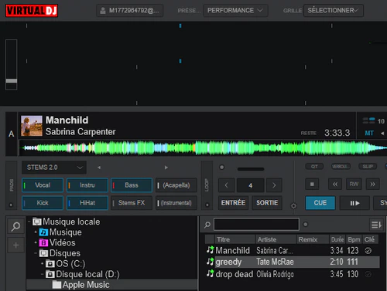Click the small arrow next to MT
This screenshot has width=387, height=291.
click(382, 133)
